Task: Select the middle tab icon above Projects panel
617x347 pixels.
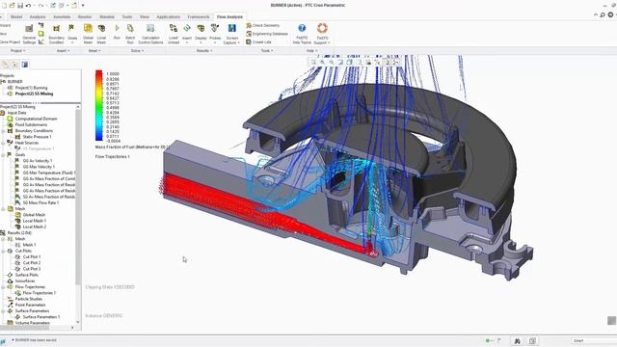Action: point(14,65)
